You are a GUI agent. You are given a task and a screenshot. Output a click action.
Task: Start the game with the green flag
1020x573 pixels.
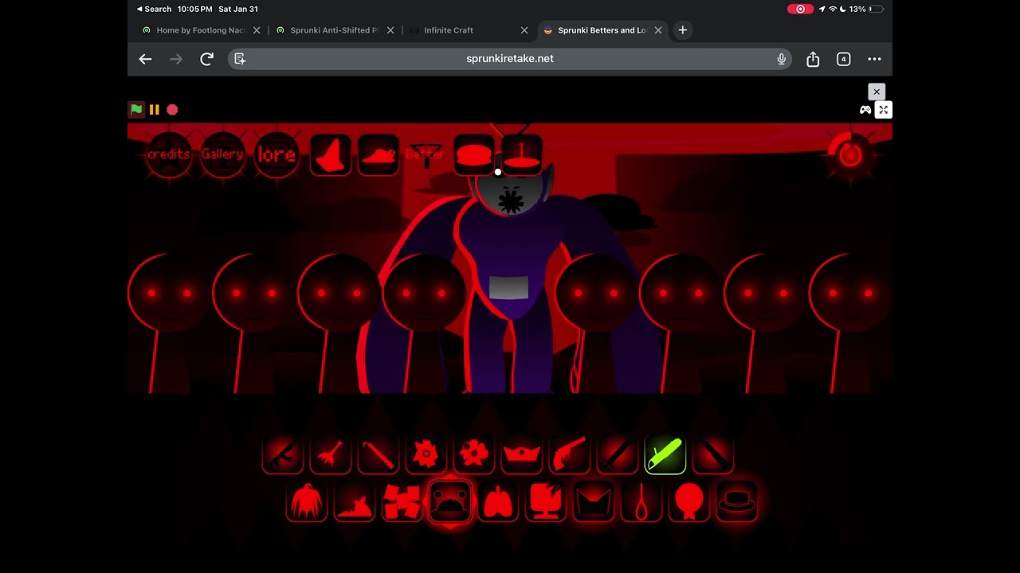click(x=136, y=110)
